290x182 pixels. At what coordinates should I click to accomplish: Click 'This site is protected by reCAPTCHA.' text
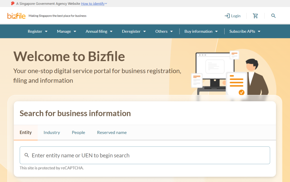pos(52,168)
